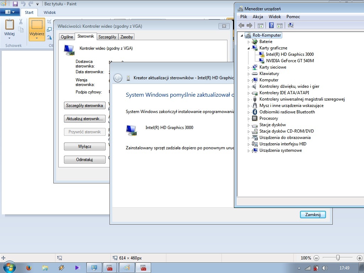Open the blue Paint file menu button
This screenshot has width=364, height=273.
pyautogui.click(x=10, y=12)
